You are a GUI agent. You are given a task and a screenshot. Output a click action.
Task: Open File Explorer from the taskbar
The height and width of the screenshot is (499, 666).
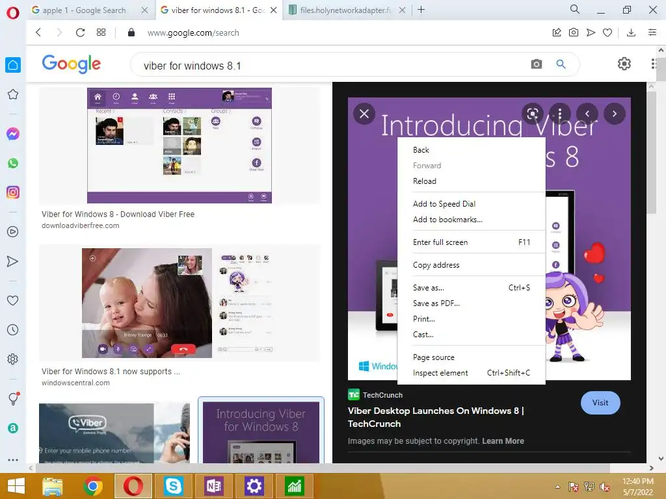point(52,486)
